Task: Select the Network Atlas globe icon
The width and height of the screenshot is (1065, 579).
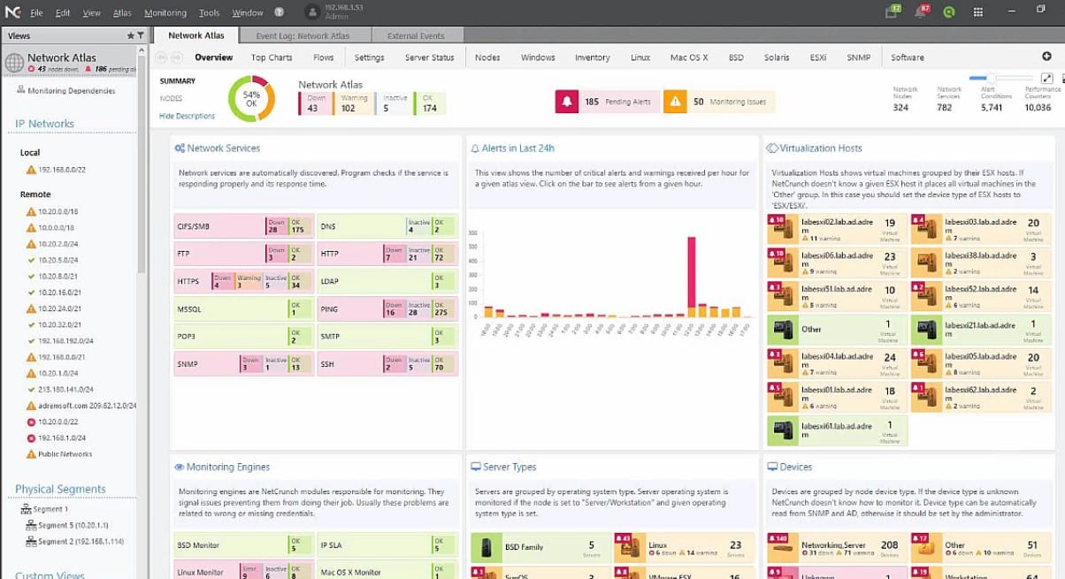Action: [x=14, y=63]
